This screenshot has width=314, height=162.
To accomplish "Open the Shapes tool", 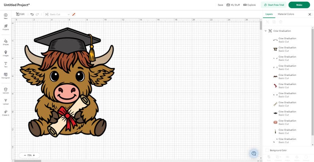I will [x=6, y=42].
